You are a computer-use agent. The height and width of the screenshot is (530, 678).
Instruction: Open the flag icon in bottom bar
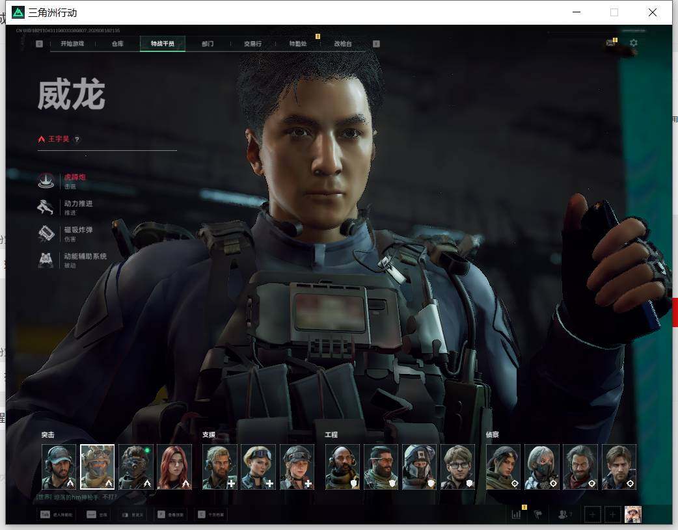(x=538, y=514)
